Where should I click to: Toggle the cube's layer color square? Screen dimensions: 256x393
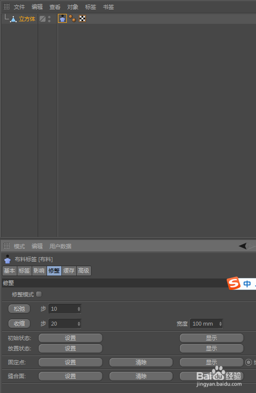(43, 19)
